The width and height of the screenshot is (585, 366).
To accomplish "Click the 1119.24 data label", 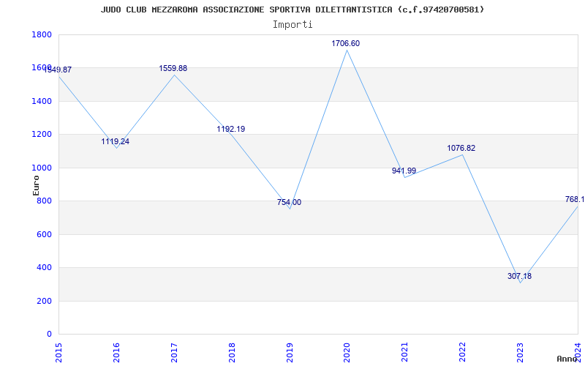I will pyautogui.click(x=116, y=141).
